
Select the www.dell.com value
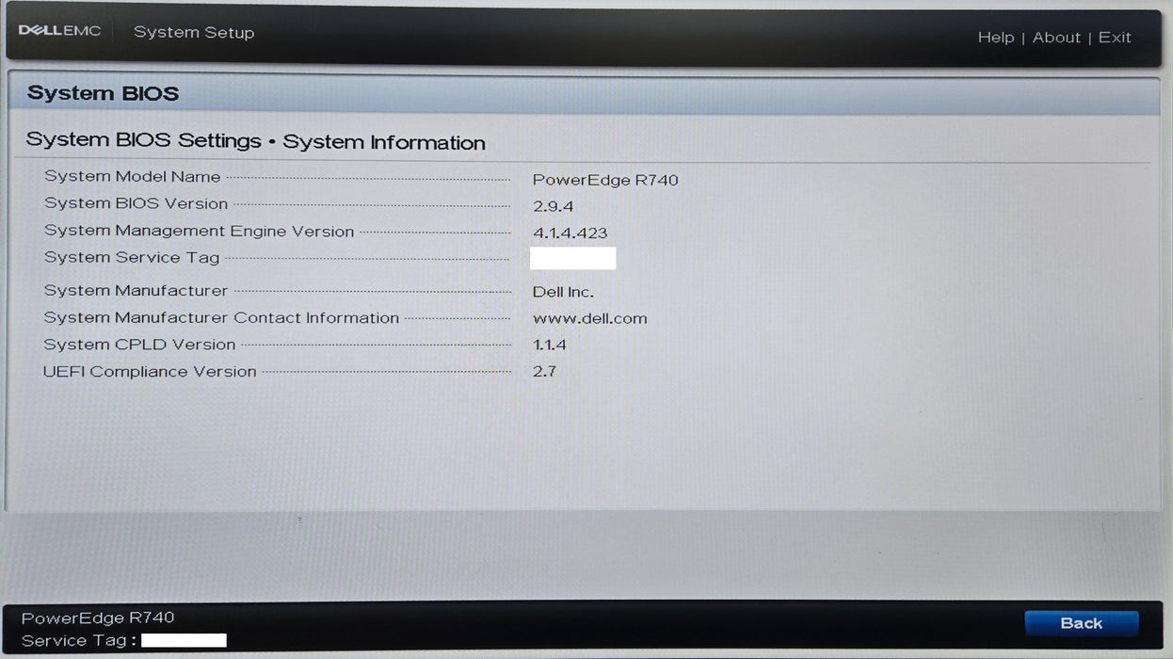pyautogui.click(x=589, y=318)
